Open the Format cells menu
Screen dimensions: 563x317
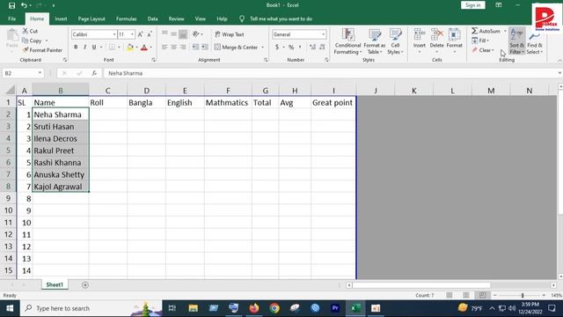pos(454,41)
